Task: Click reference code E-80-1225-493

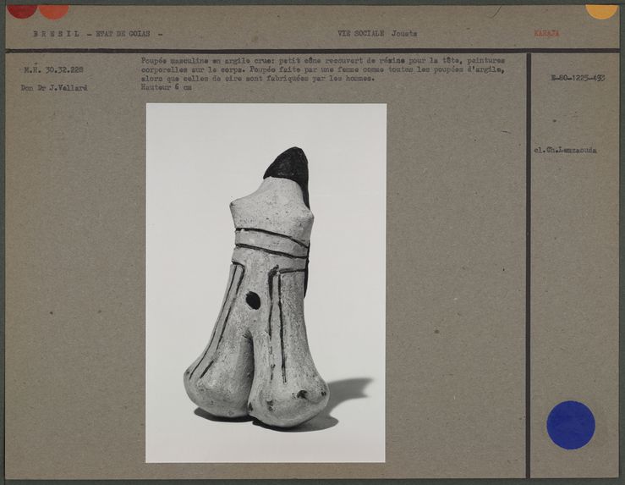Action: click(577, 77)
